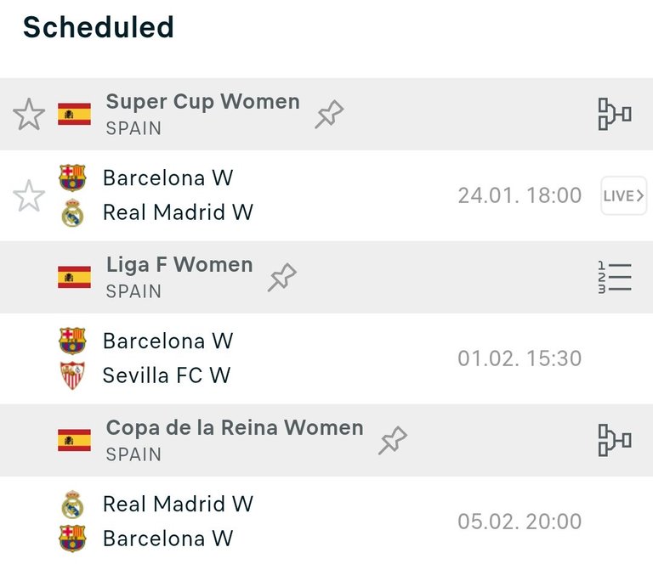Viewport: 653px width, 564px height.
Task: Click the LIVE button for the Super Cup match
Action: tap(623, 196)
